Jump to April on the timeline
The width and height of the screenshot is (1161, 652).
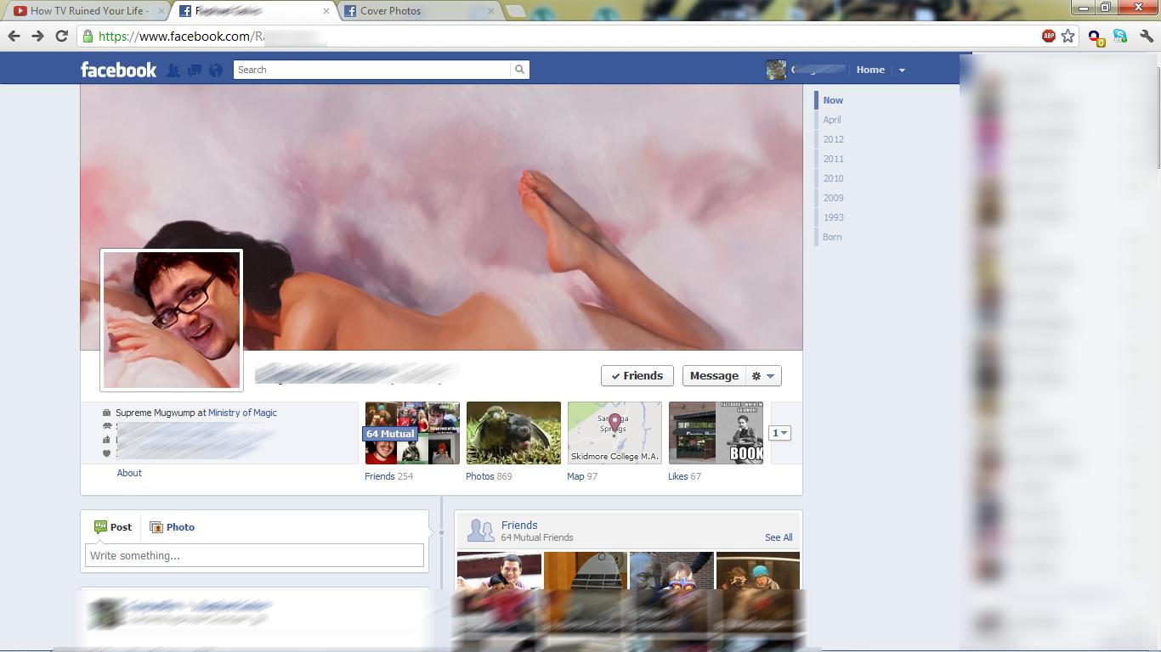click(832, 120)
